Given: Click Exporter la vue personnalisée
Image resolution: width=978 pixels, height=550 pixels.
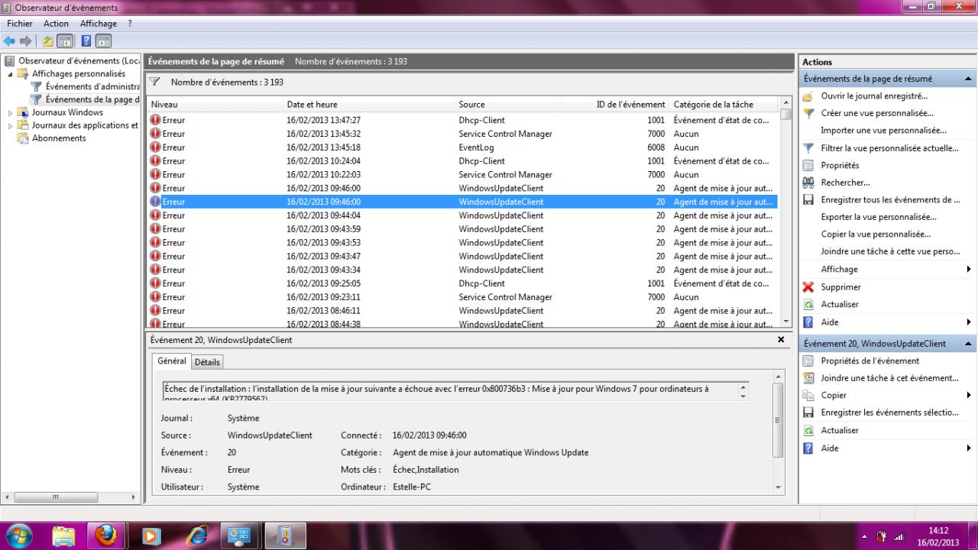Looking at the screenshot, I should [x=879, y=217].
